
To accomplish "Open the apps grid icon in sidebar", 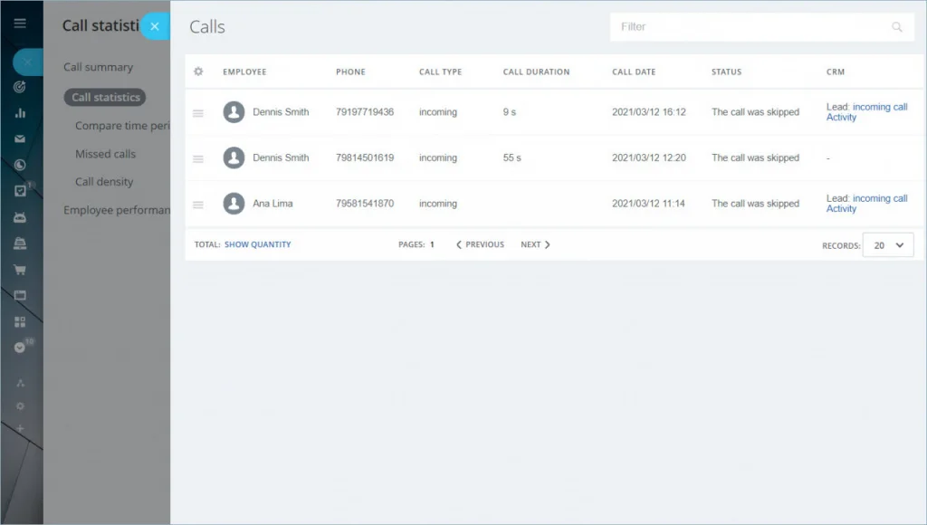I will pos(20,321).
